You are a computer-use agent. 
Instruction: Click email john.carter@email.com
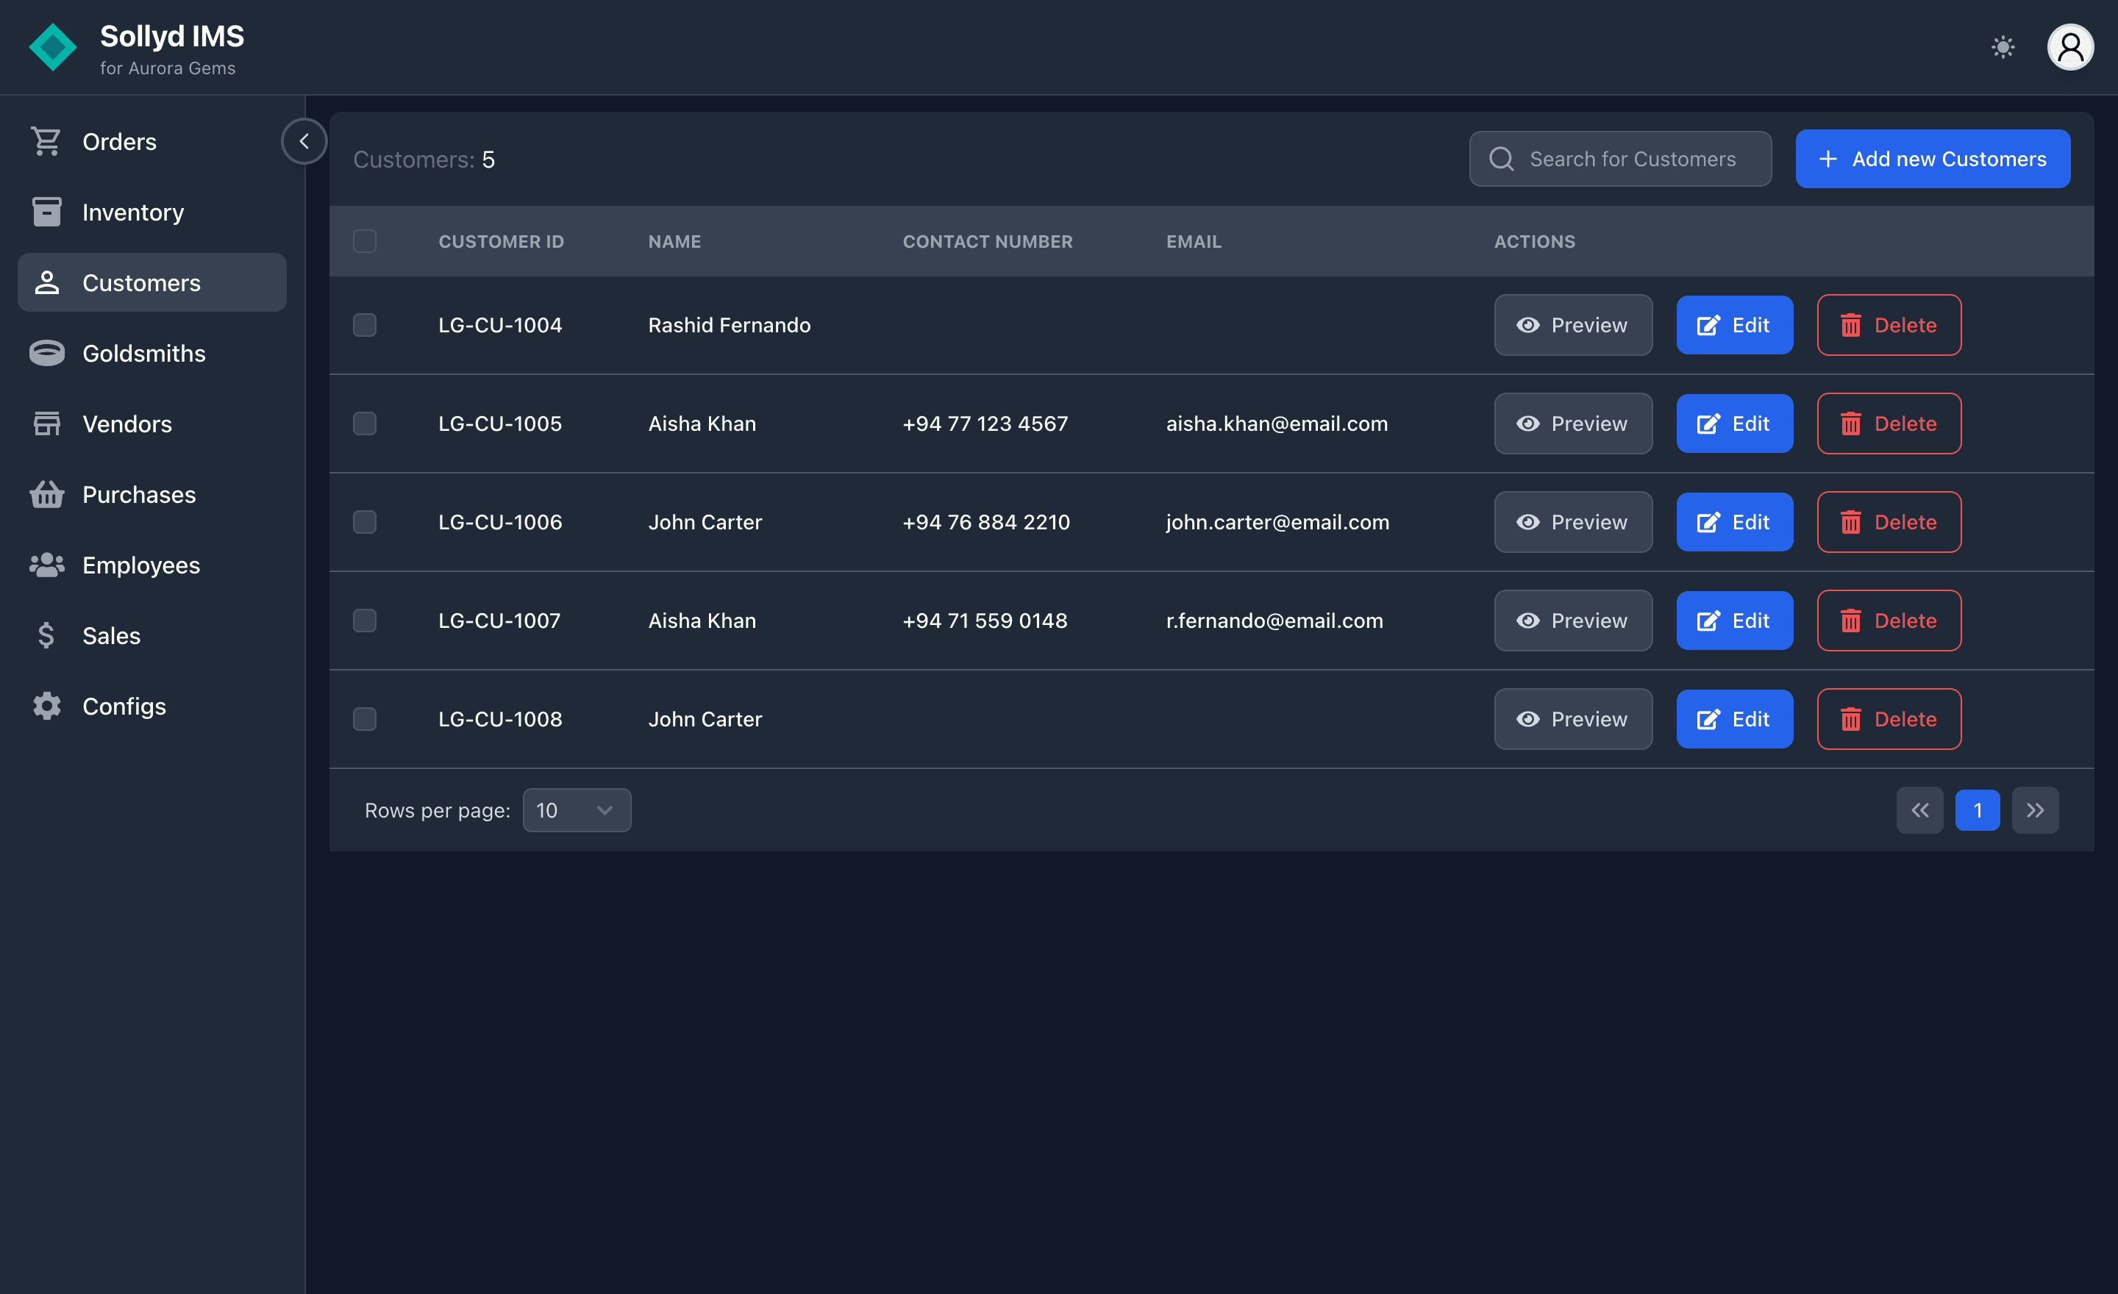tap(1277, 521)
